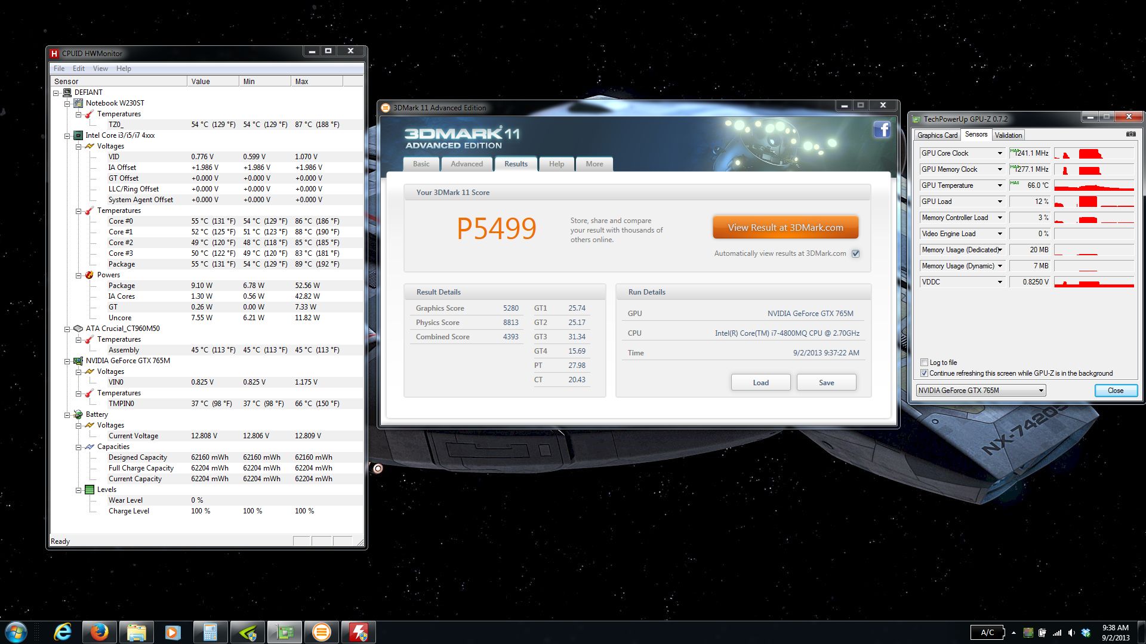Uncheck Automatically view results at 3DMark.com
Screen dimensions: 1146x644
[856, 253]
